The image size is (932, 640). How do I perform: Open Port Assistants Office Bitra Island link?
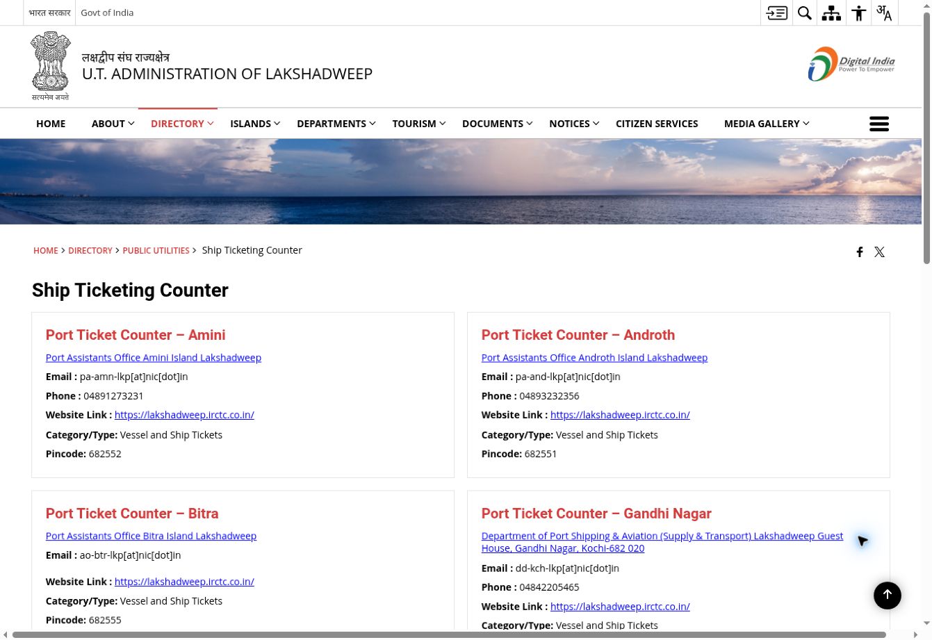click(x=151, y=536)
